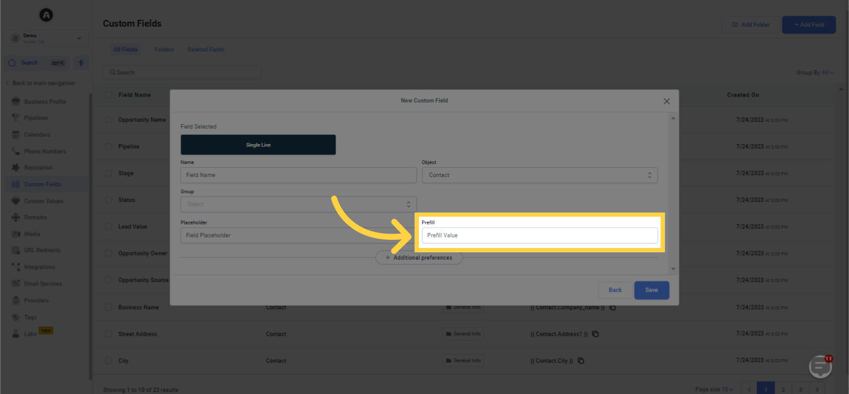The height and width of the screenshot is (394, 849).
Task: Click the next page arrow
Action: (x=818, y=390)
